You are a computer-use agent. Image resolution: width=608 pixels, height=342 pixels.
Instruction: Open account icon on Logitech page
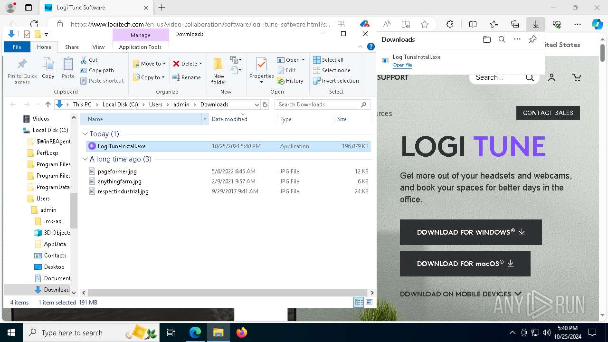(x=551, y=77)
